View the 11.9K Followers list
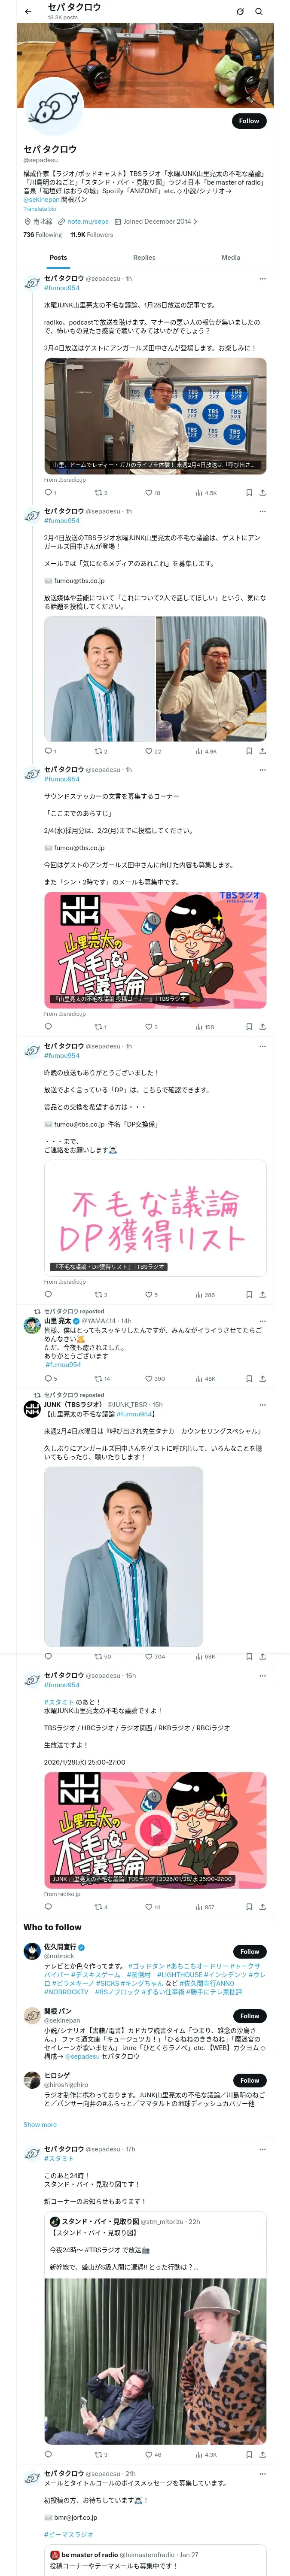This screenshot has width=290, height=2576. [x=92, y=235]
